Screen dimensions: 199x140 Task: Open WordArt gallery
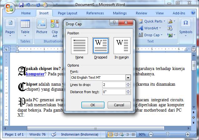click(150, 28)
